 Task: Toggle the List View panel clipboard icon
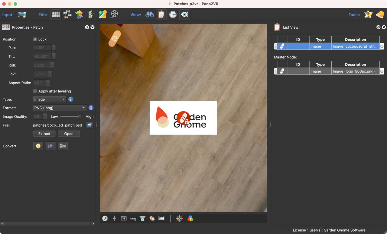click(x=161, y=14)
